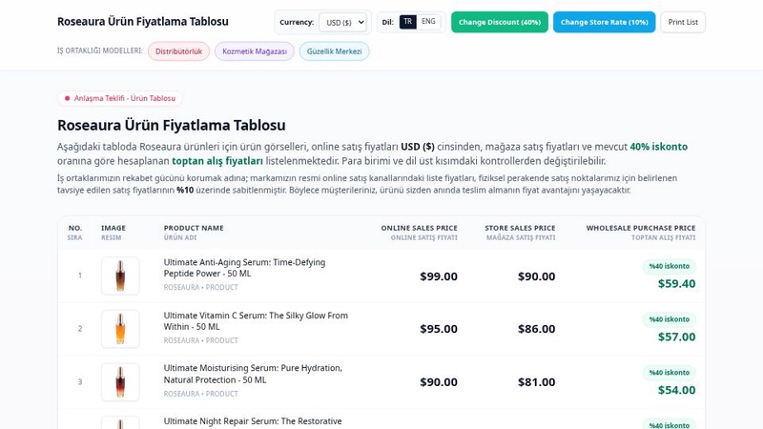The height and width of the screenshot is (429, 763).
Task: Click the $95.00 online sales price
Action: click(x=439, y=329)
